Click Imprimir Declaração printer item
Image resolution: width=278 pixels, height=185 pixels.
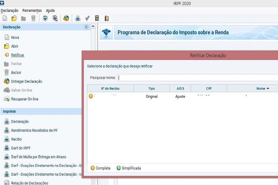20,121
